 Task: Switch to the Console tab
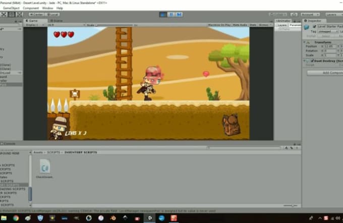coord(8,144)
